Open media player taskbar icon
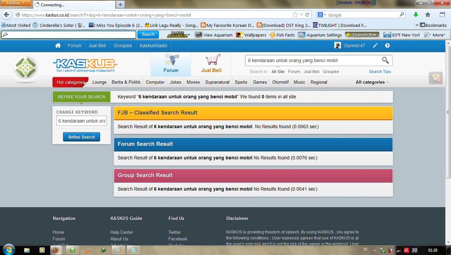Viewport: 451px width, 255px height. (42, 250)
